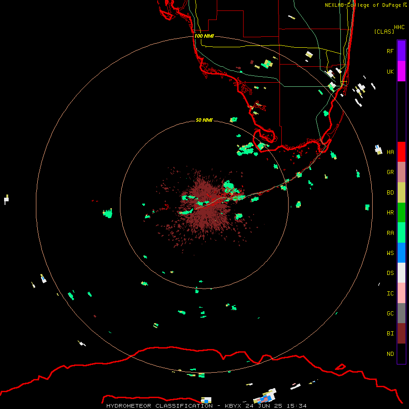
Task: Click the 'RF' legend label
Action: coord(390,51)
